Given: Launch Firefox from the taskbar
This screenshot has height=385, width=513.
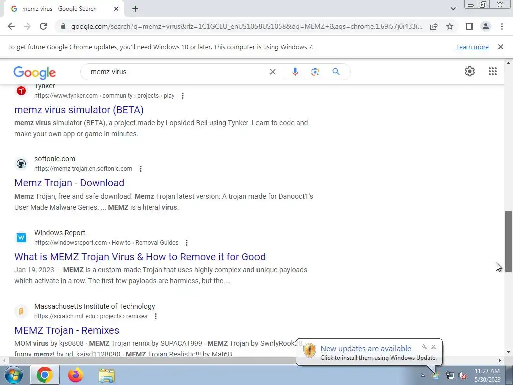Looking at the screenshot, I should click(x=76, y=375).
